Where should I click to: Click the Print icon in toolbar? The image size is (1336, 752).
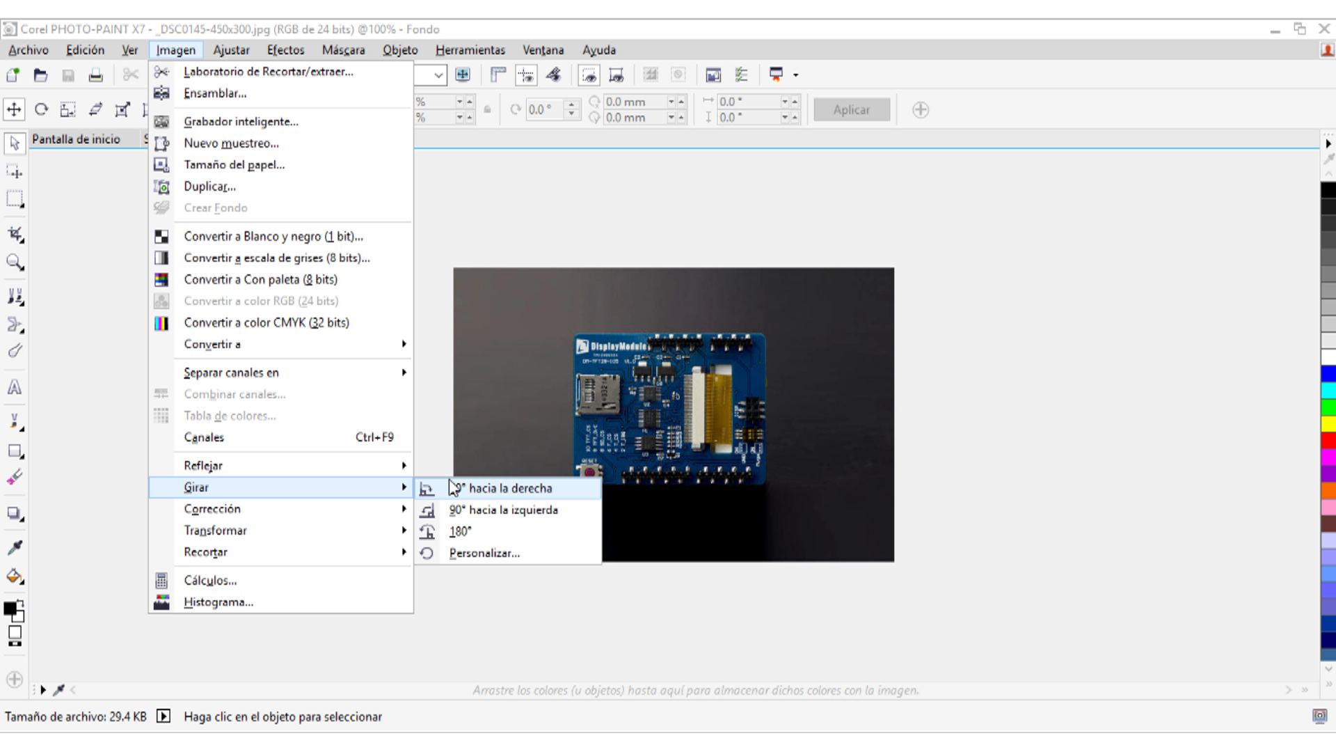point(96,75)
